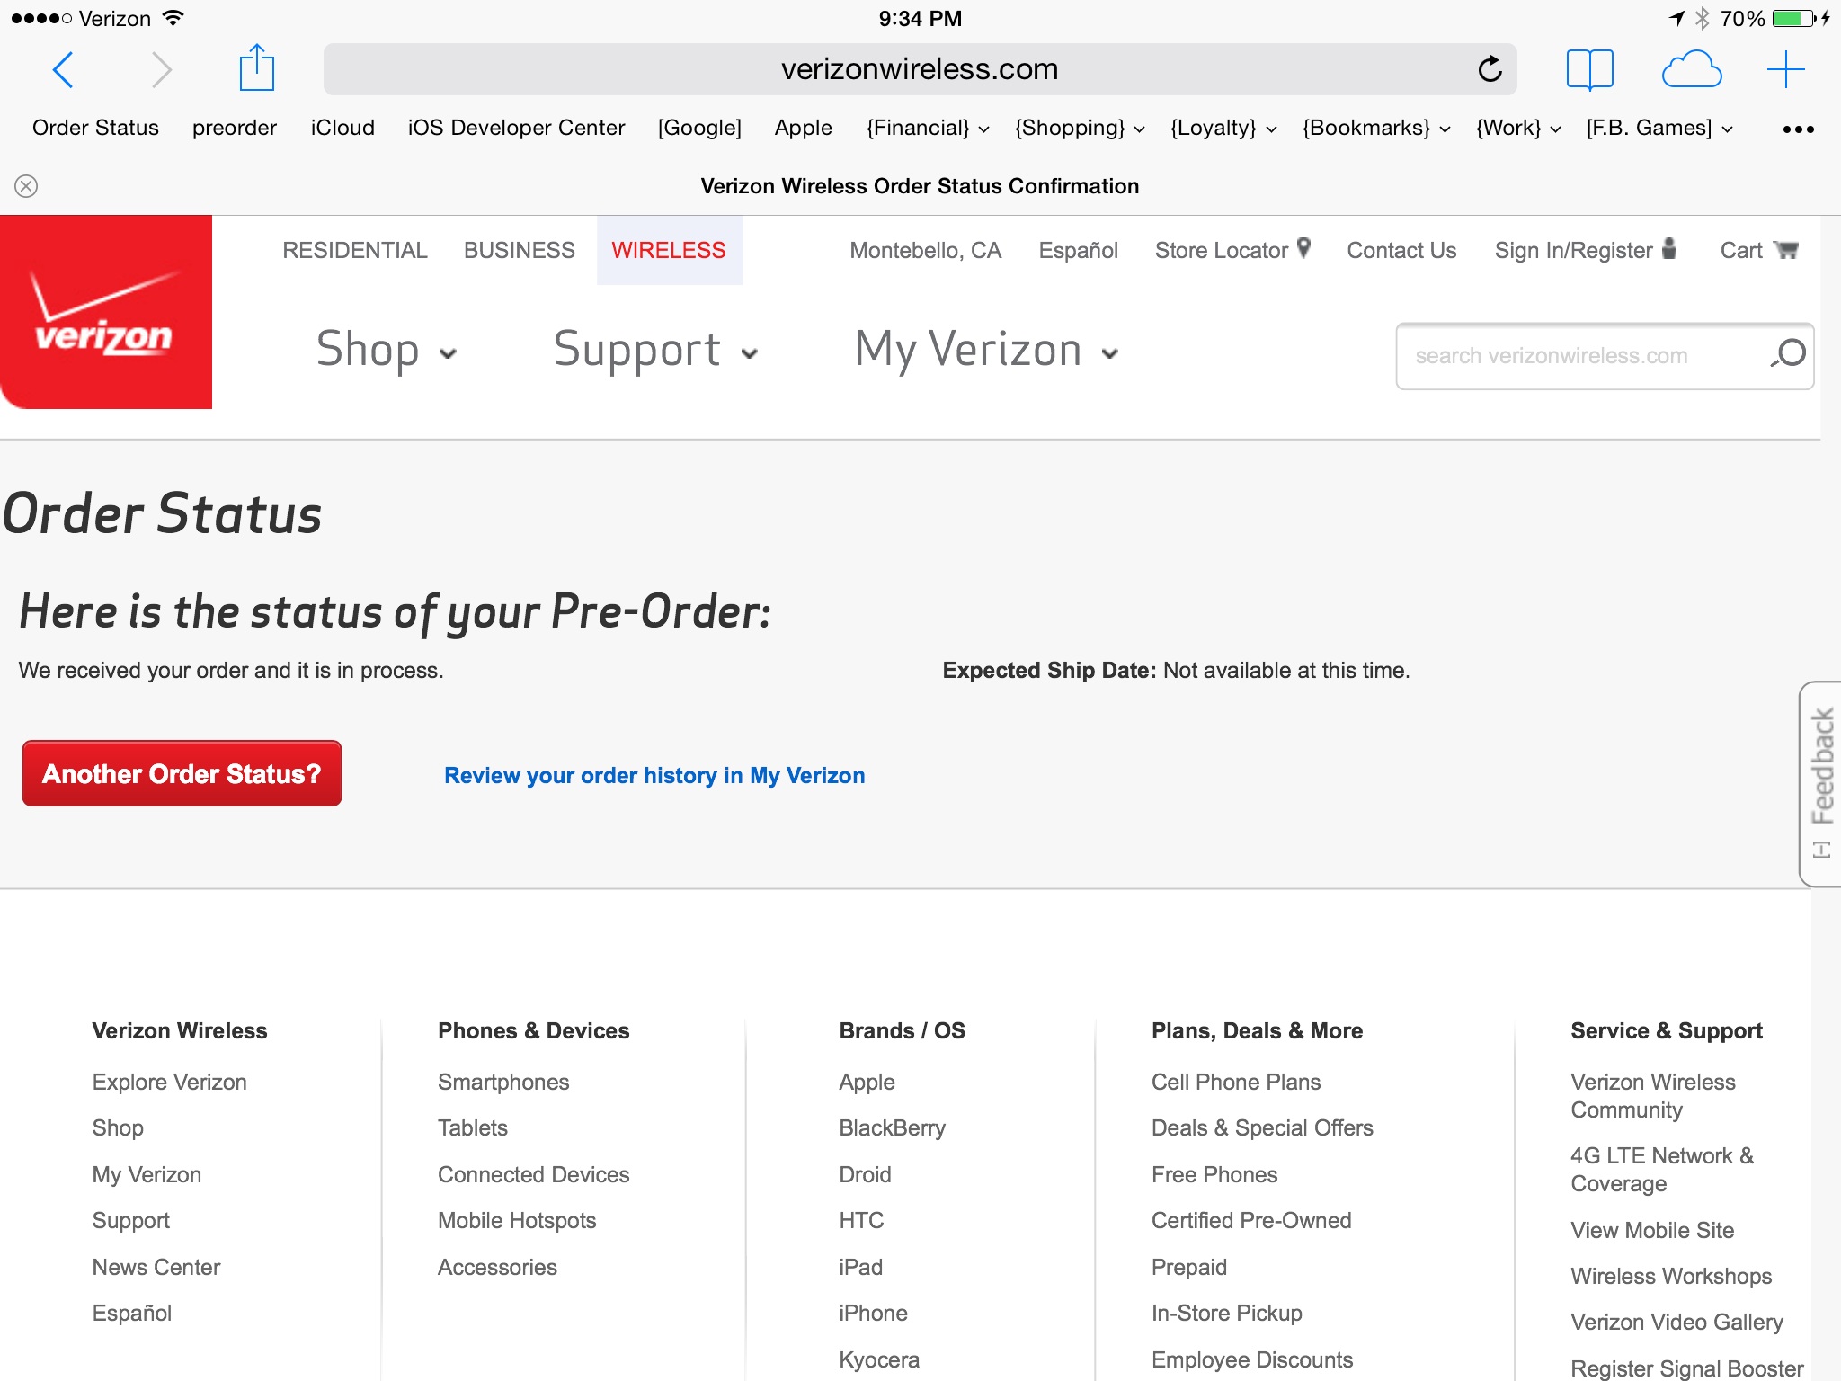1841x1381 pixels.
Task: Open the Deals & Special Offers link
Action: pyautogui.click(x=1262, y=1127)
